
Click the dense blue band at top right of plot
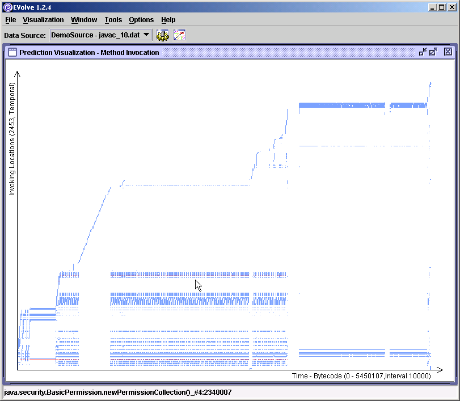pyautogui.click(x=363, y=105)
